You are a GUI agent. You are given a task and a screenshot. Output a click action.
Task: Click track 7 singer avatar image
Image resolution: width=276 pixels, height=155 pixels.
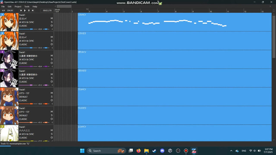(x=9, y=133)
